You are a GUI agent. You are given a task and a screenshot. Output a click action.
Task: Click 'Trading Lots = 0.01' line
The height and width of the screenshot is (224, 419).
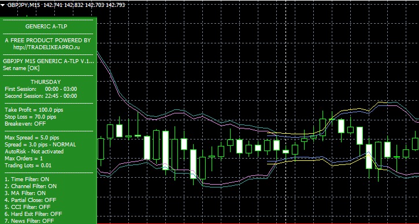coord(28,166)
